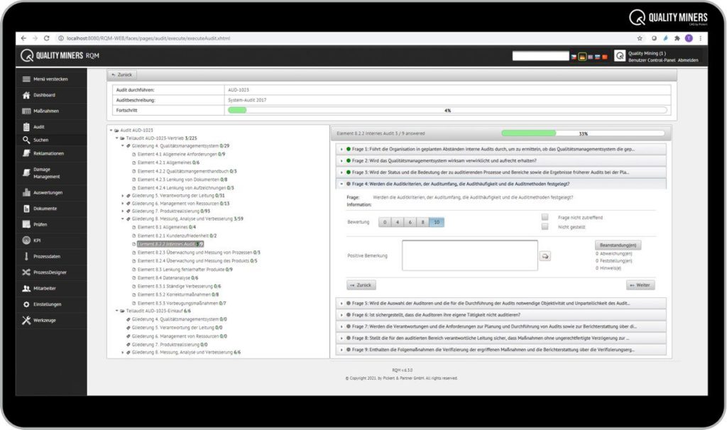Image resolution: width=727 pixels, height=430 pixels.
Task: Open Damage Management in sidebar
Action: [43, 172]
